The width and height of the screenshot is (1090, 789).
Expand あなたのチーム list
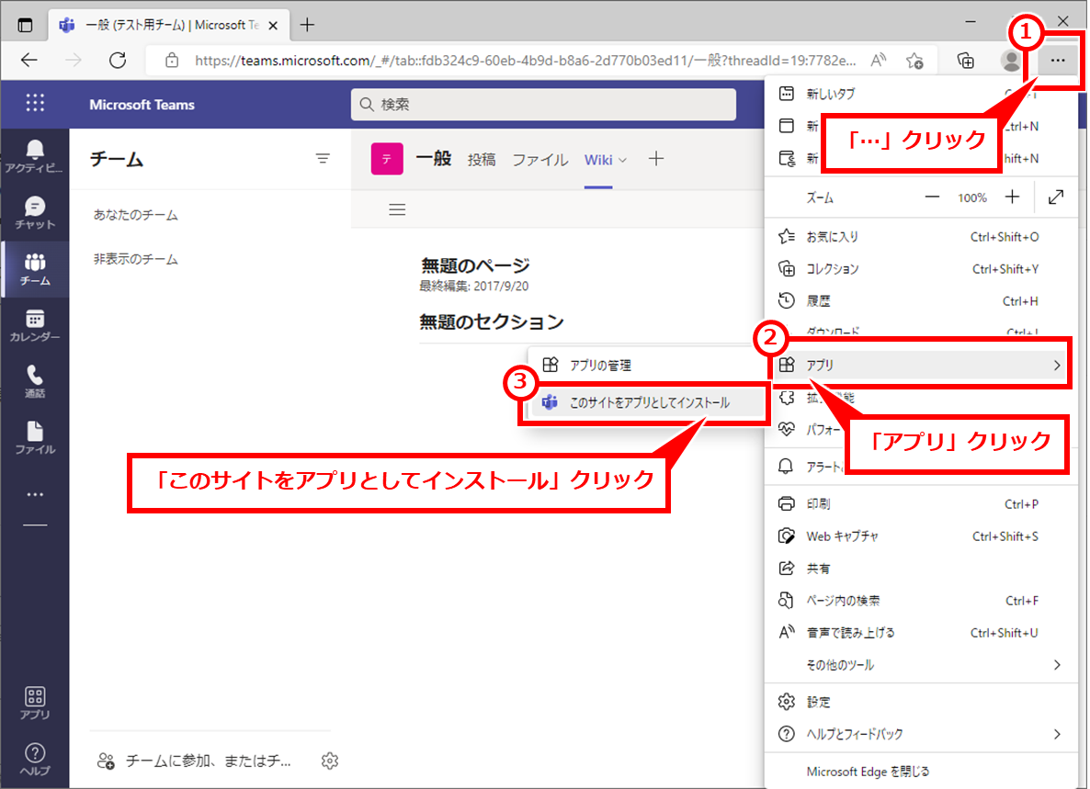coord(136,215)
